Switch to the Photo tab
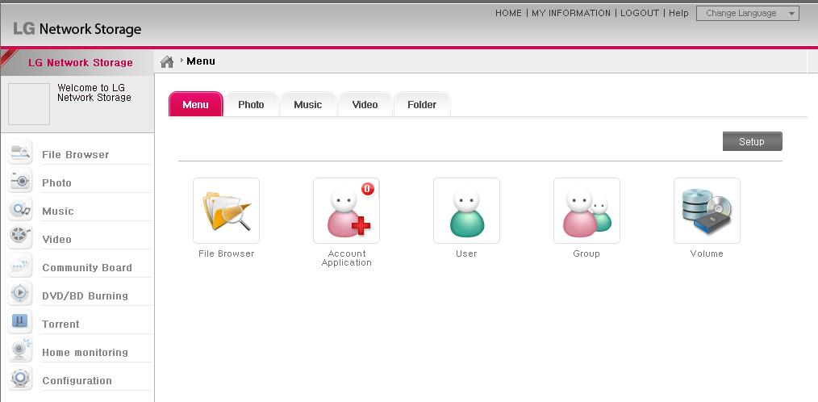 (251, 104)
